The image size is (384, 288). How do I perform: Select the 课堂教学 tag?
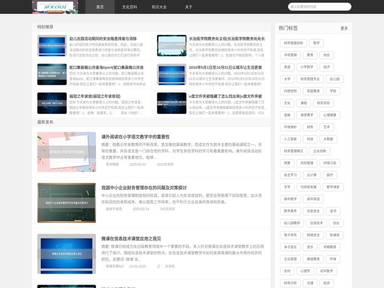(x=307, y=115)
